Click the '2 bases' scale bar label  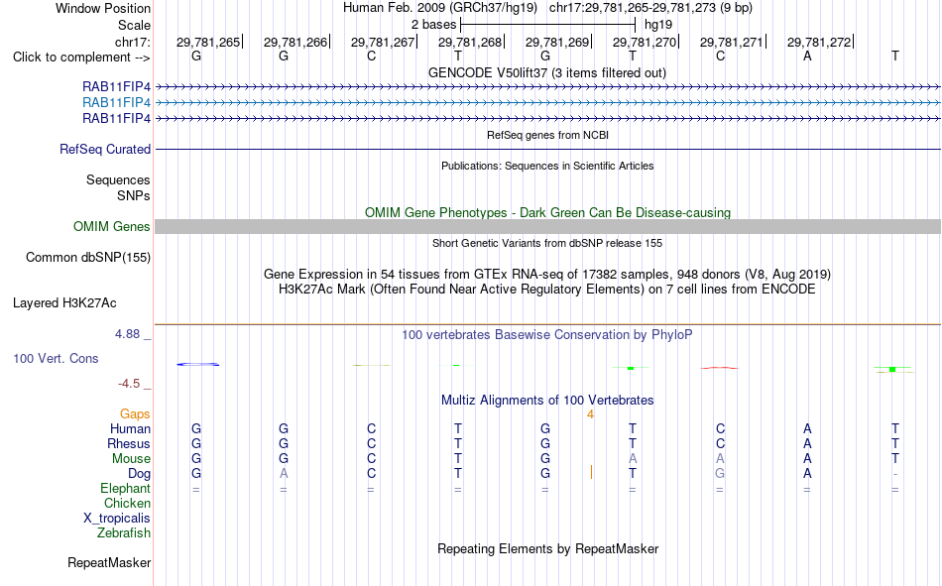pos(433,25)
